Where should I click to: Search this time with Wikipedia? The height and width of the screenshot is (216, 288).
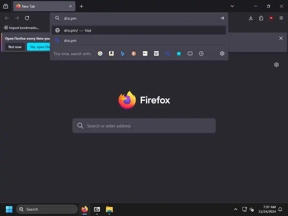tap(156, 53)
